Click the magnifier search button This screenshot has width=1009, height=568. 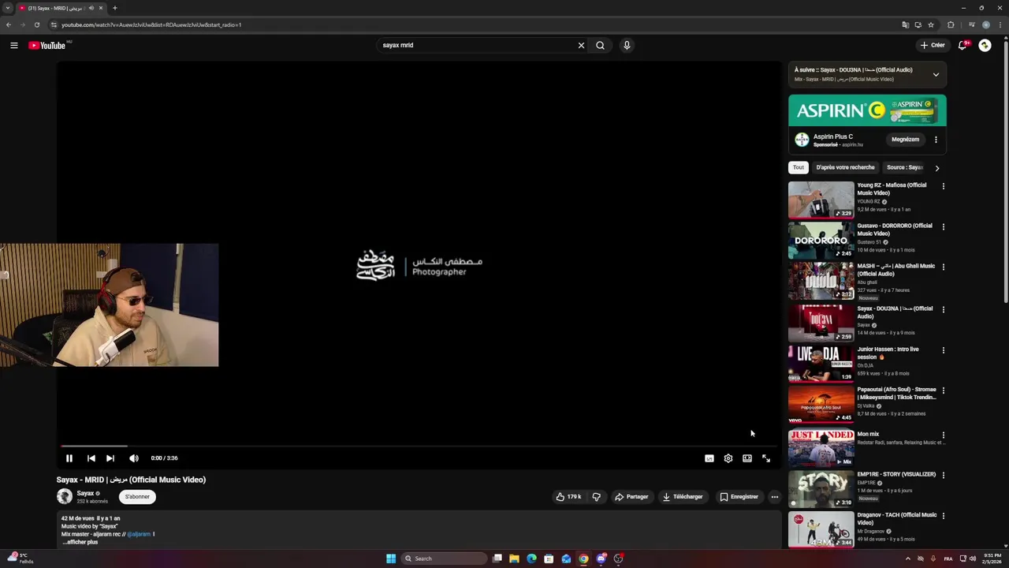click(600, 45)
